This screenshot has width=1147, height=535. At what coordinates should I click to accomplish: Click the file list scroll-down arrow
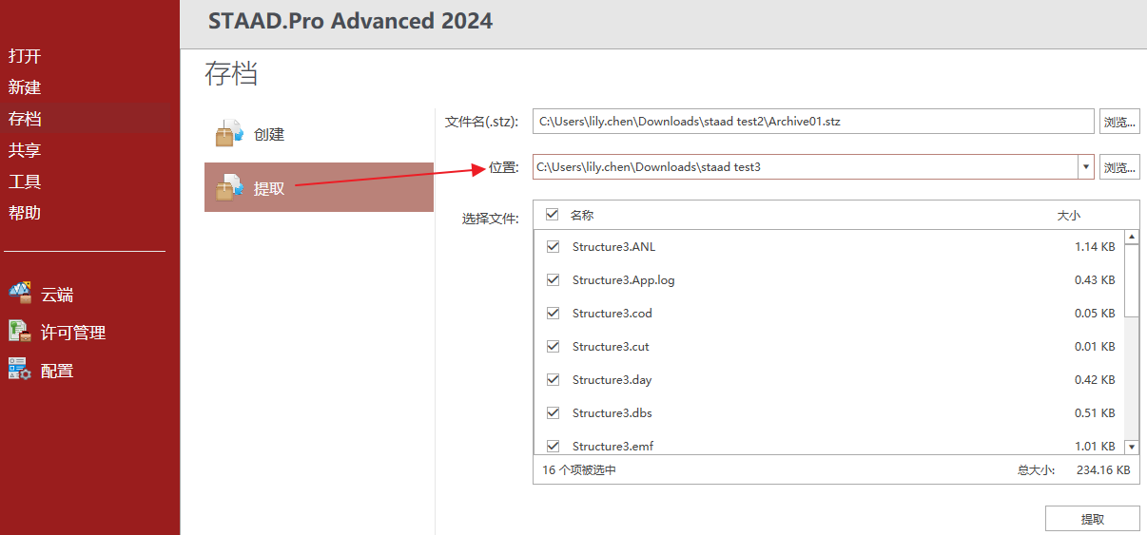tap(1132, 447)
